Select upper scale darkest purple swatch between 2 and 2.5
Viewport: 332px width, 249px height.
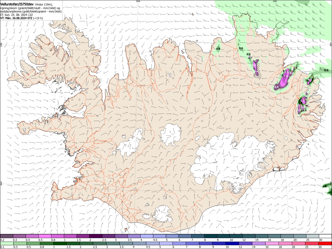[x=95, y=236]
